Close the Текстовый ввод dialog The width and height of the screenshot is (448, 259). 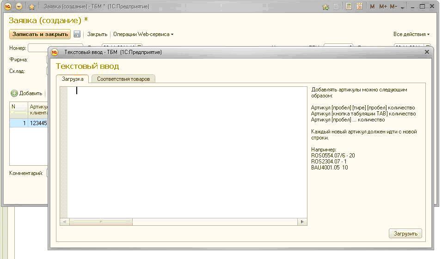point(427,52)
